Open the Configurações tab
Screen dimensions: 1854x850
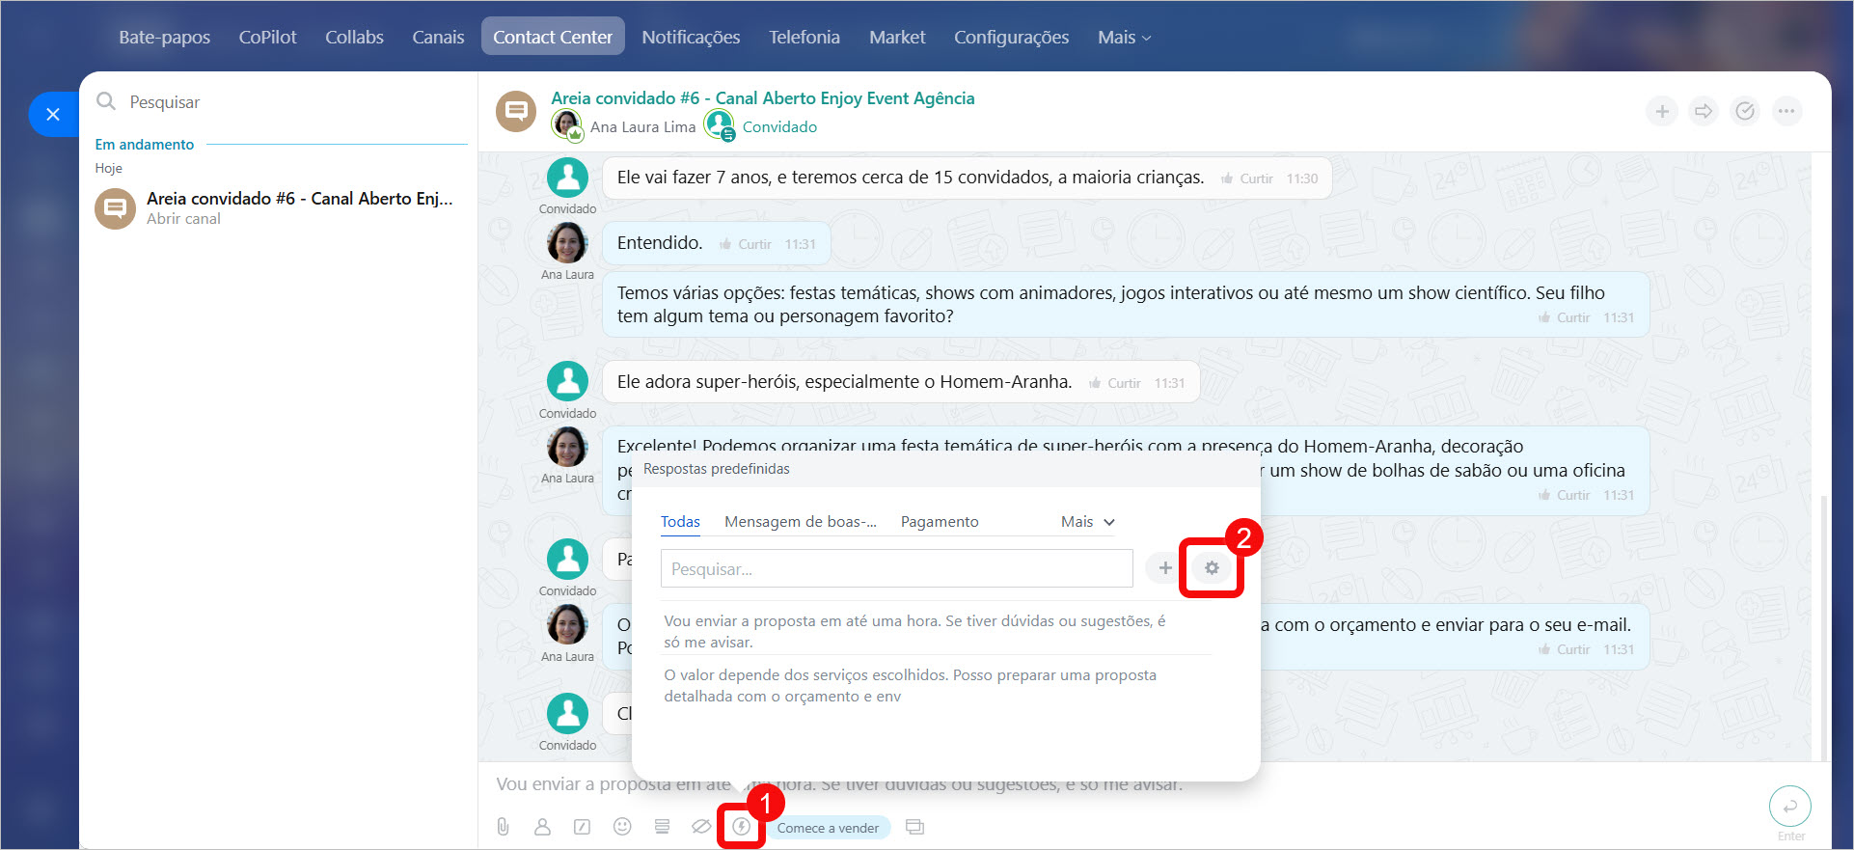(x=1011, y=37)
